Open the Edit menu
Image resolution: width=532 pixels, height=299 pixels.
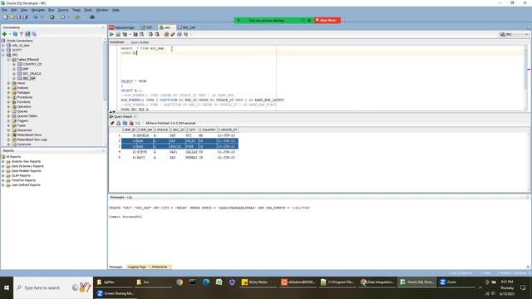click(14, 10)
